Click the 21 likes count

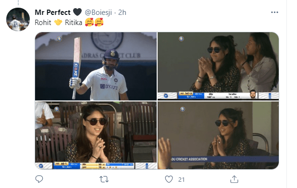pyautogui.click(x=181, y=179)
